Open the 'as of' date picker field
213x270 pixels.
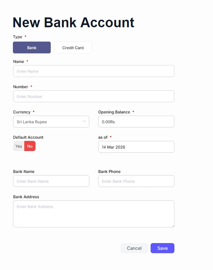point(136,147)
